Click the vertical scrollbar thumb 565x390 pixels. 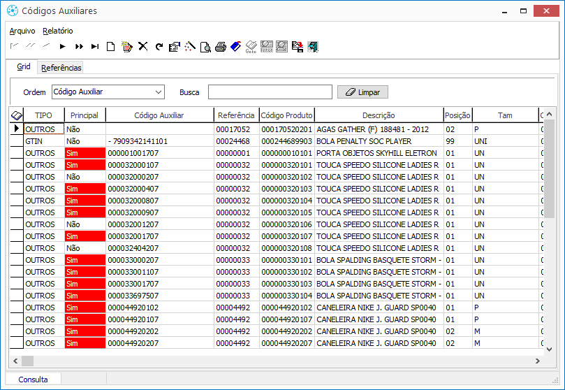pos(549,168)
